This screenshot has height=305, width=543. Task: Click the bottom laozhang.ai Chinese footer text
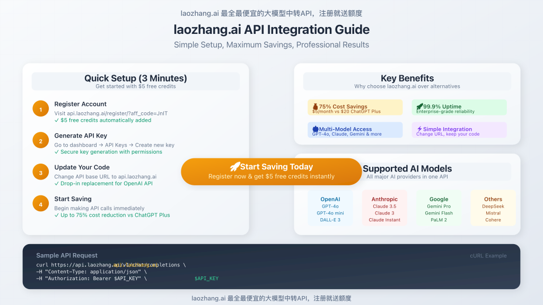(x=271, y=298)
